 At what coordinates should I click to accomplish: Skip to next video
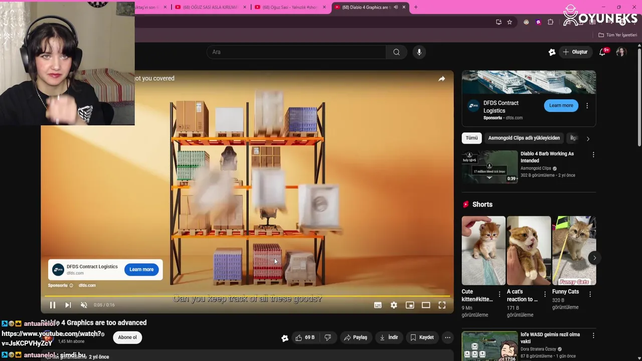(x=68, y=305)
